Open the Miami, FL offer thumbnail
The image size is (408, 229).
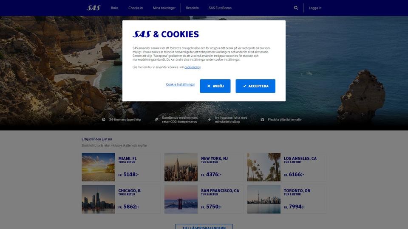pyautogui.click(x=98, y=167)
